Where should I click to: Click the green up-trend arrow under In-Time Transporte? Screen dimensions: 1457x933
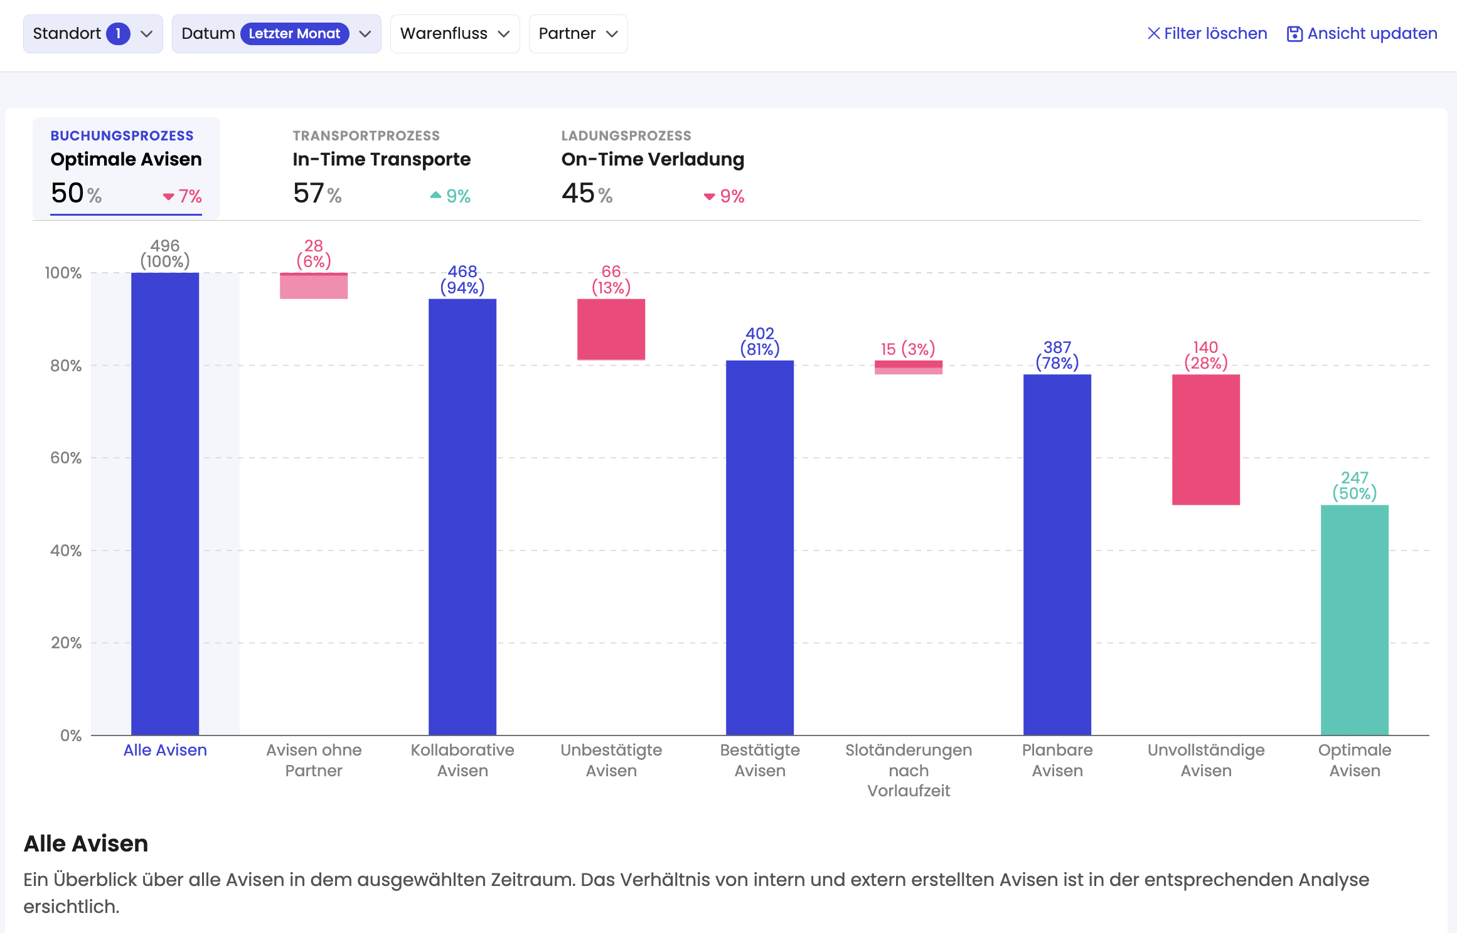pyautogui.click(x=435, y=196)
